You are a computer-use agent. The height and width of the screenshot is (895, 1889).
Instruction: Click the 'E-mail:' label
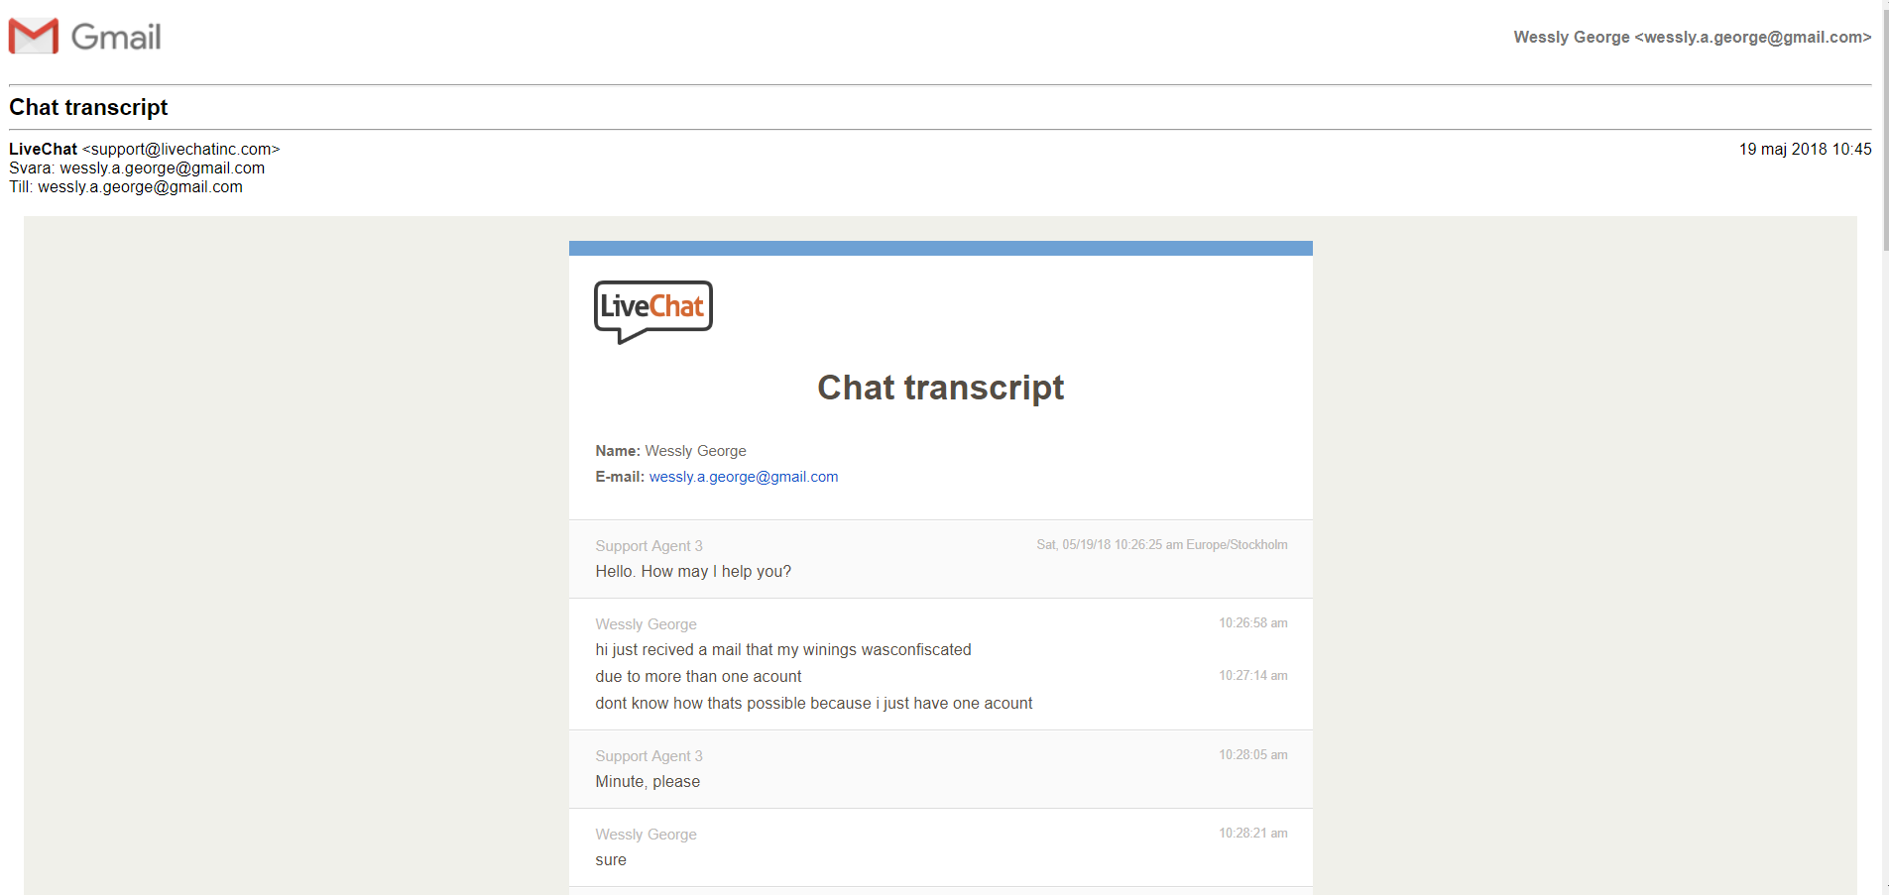click(x=620, y=477)
